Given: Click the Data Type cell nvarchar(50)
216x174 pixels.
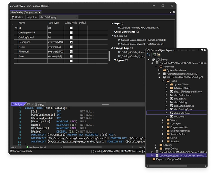Looking at the screenshot, I should tap(56, 47).
